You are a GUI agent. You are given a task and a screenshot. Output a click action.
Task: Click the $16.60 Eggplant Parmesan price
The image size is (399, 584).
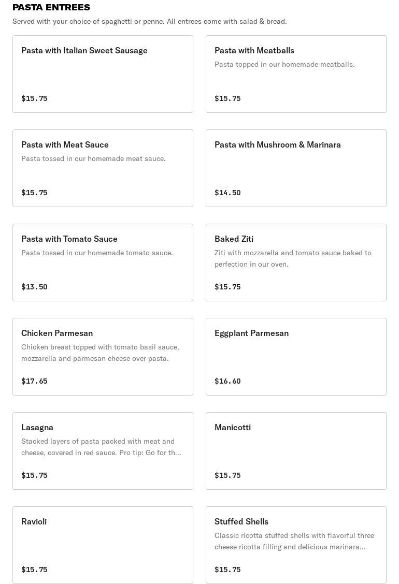point(227,381)
